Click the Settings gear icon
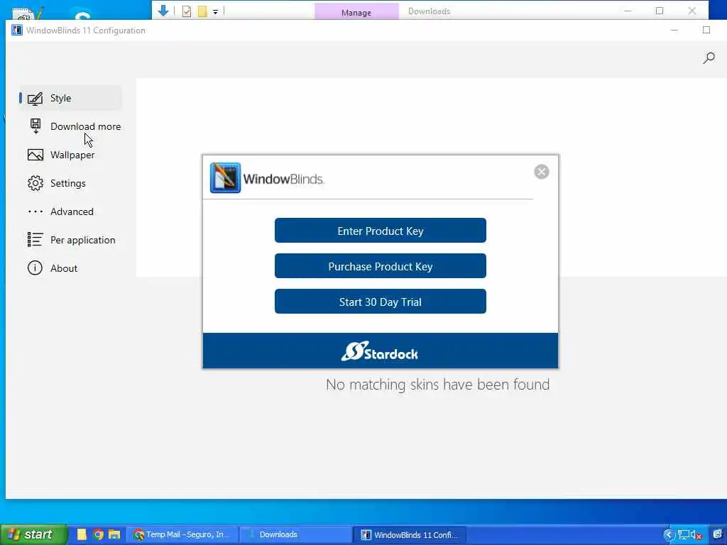 pos(35,183)
